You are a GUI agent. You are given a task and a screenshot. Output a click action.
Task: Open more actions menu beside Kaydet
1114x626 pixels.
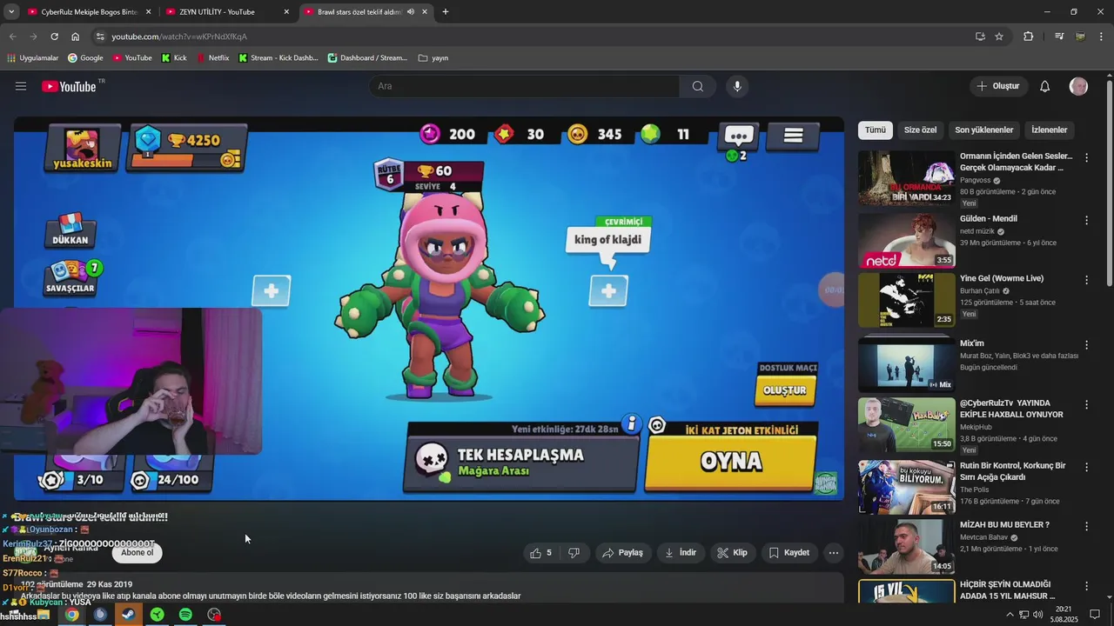(834, 553)
